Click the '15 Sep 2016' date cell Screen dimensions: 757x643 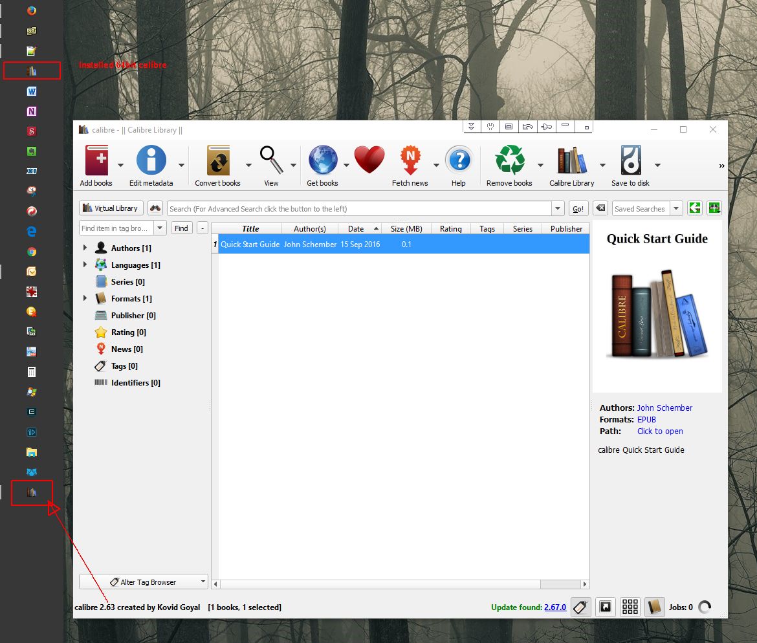[x=360, y=245]
